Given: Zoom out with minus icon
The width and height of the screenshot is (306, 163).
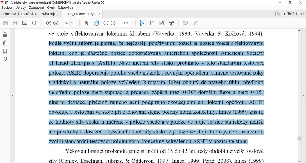Looking at the screenshot, I should click(106, 23).
